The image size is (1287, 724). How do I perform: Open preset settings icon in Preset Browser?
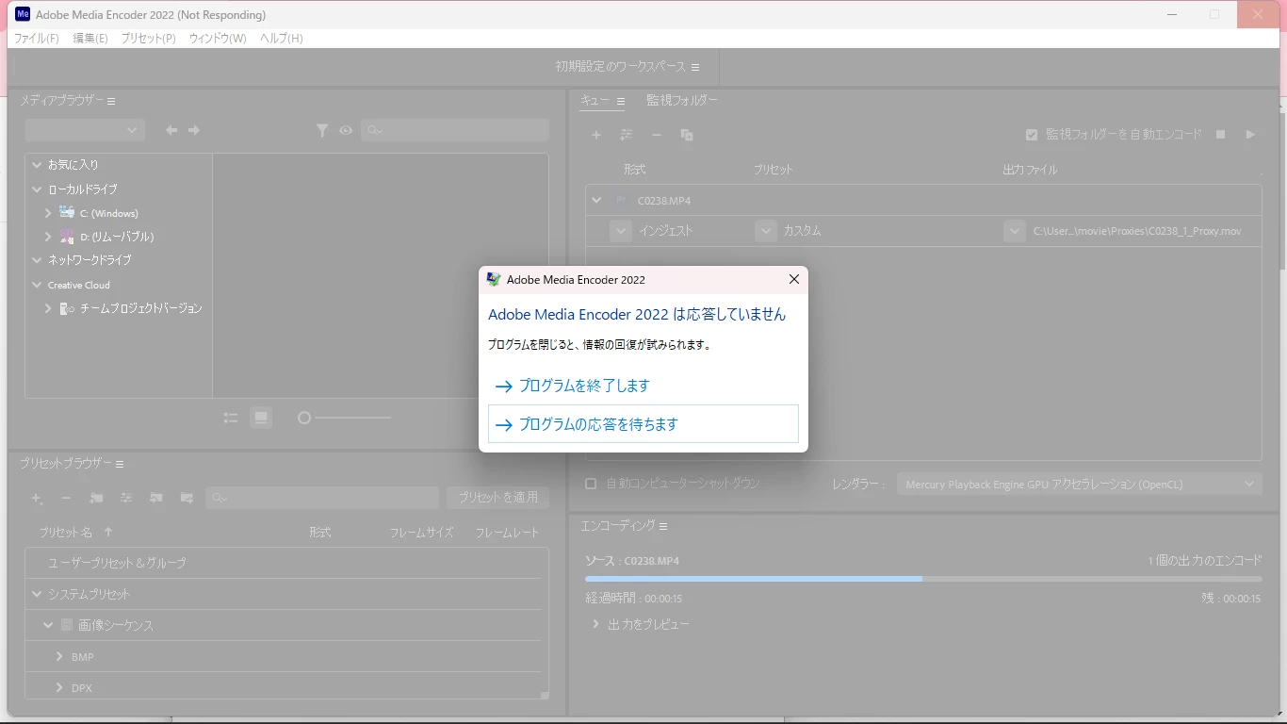click(126, 498)
